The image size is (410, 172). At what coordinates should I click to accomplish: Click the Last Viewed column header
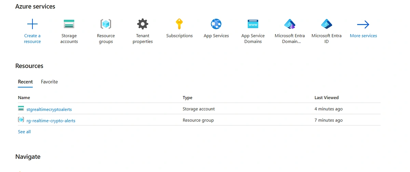pos(327,98)
